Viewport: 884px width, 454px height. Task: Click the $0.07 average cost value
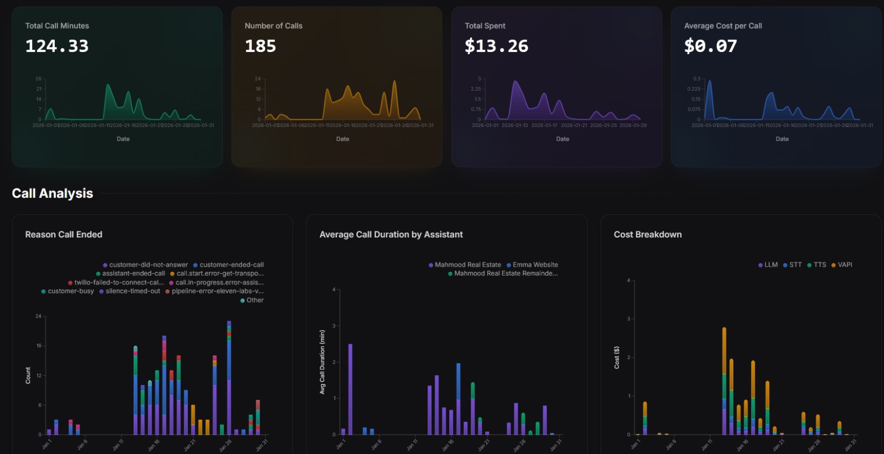[x=711, y=46]
